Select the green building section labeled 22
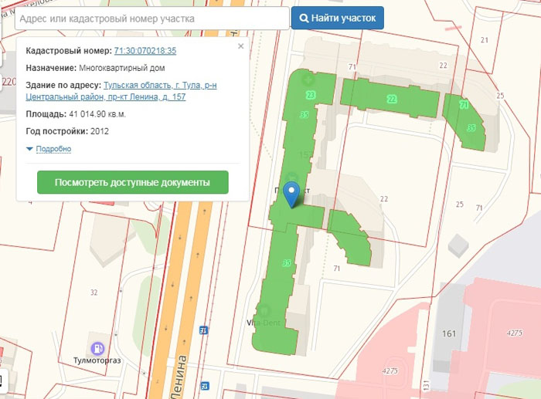Image resolution: width=541 pixels, height=399 pixels. (391, 99)
